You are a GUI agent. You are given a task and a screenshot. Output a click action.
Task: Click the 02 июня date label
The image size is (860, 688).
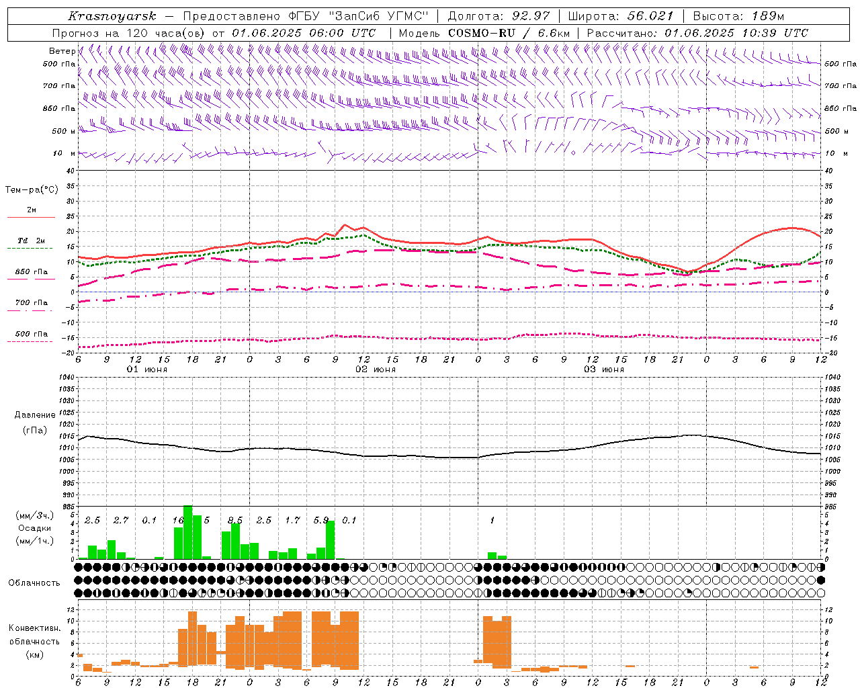(x=376, y=370)
